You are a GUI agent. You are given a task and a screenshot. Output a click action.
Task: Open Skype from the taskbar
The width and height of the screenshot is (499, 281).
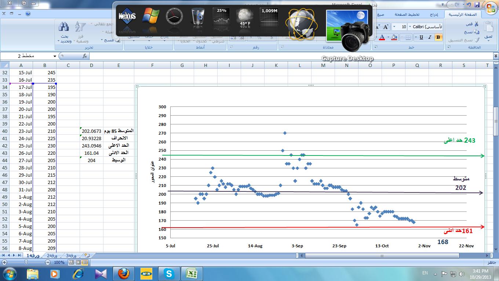click(169, 273)
